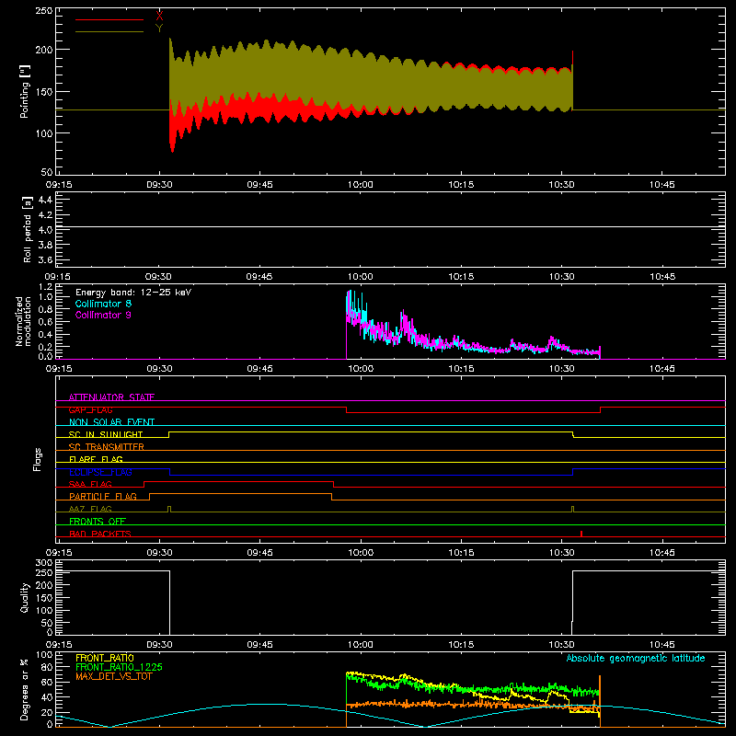Select the BAD_PACKETS flag label
The image size is (736, 736).
pyautogui.click(x=100, y=534)
